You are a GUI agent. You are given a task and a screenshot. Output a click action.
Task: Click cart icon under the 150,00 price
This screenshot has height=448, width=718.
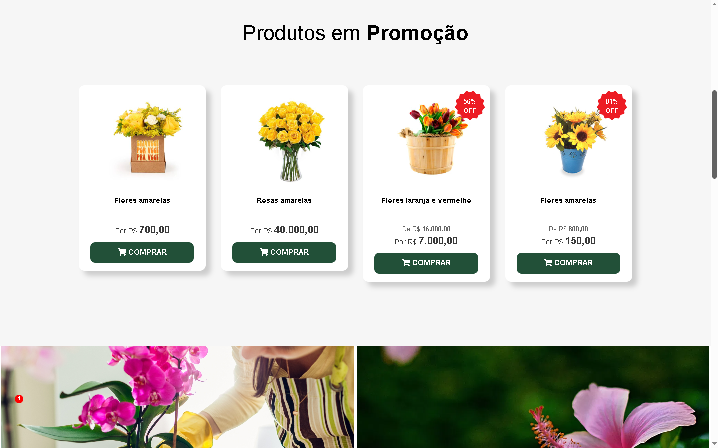coord(548,263)
